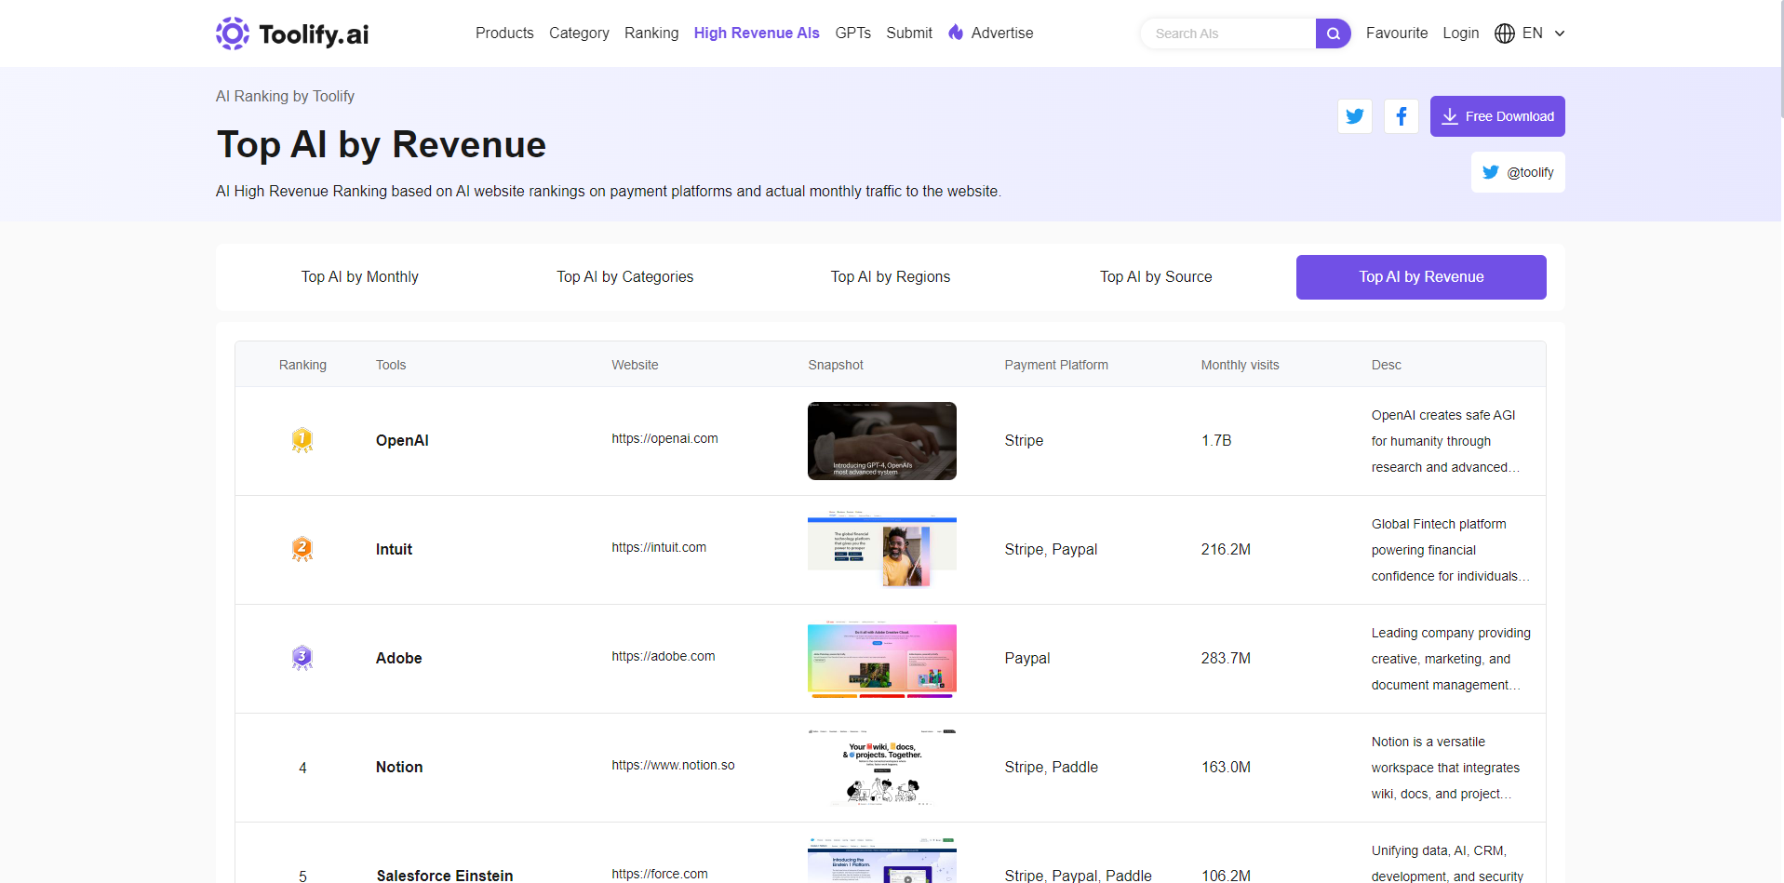Select the Top AI by Revenue tab
The height and width of the screenshot is (883, 1784).
(x=1421, y=277)
